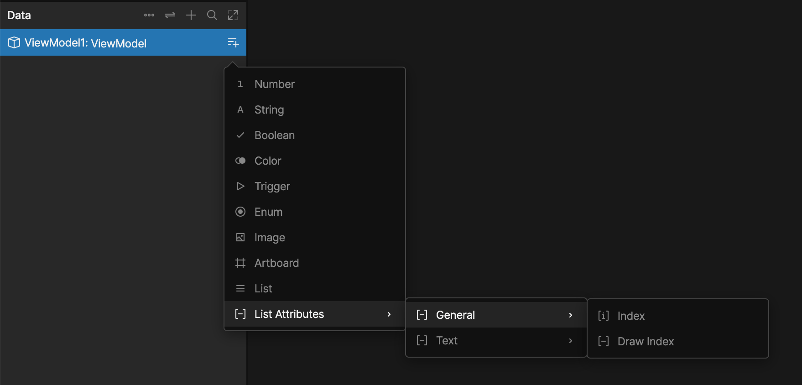Open search in the Data panel
The height and width of the screenshot is (385, 802).
212,15
